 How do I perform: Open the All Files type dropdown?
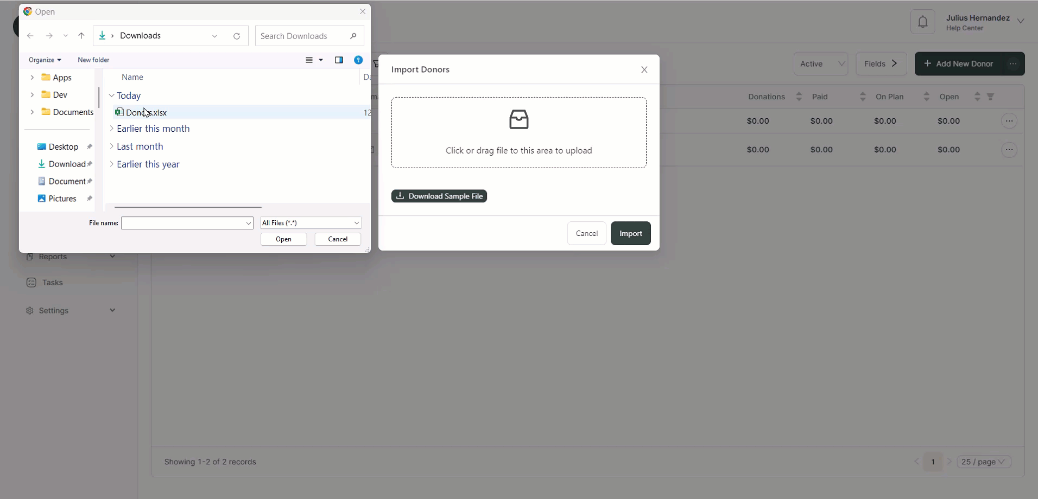pyautogui.click(x=311, y=223)
